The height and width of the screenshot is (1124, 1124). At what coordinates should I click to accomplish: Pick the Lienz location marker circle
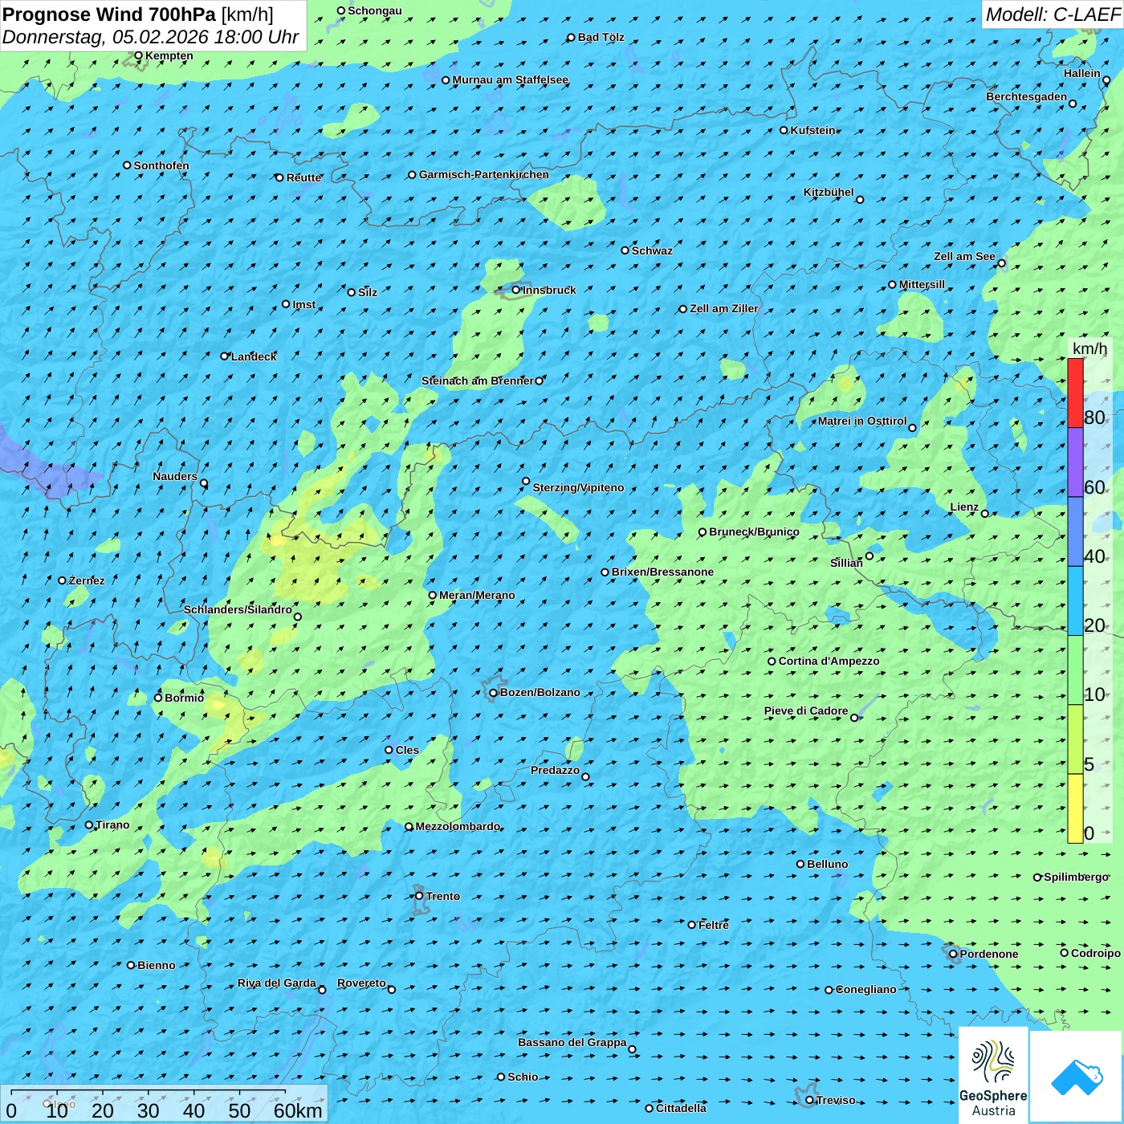click(x=985, y=514)
